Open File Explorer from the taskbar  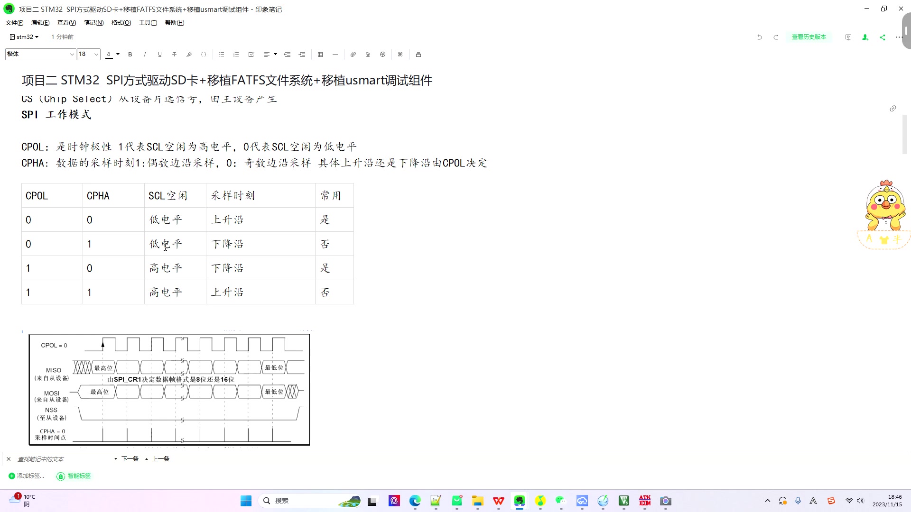click(x=478, y=501)
